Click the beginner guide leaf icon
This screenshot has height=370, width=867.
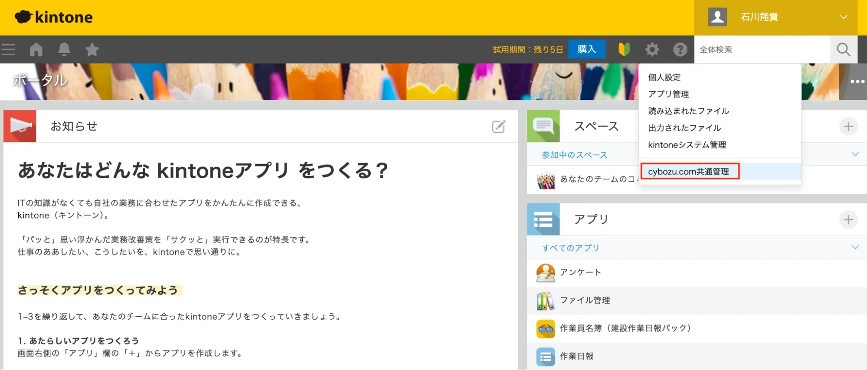[x=624, y=50]
